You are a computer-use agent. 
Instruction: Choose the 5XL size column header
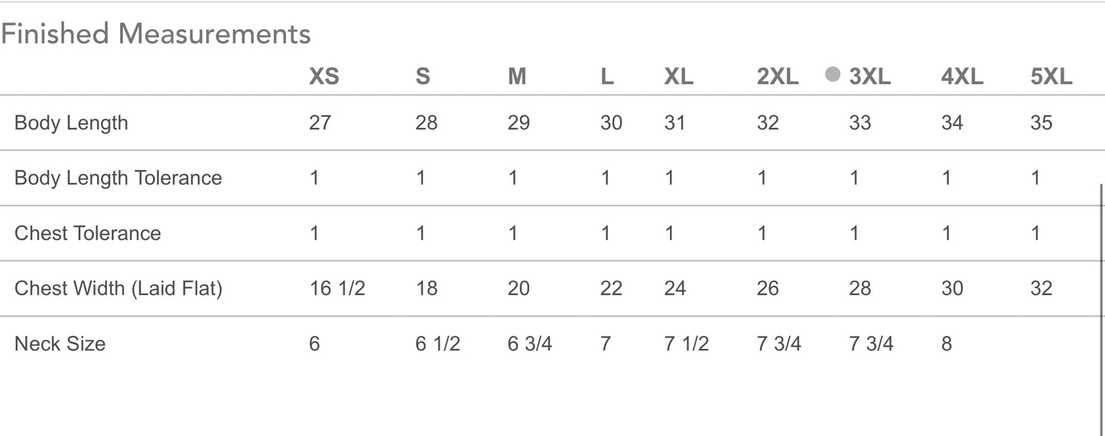coord(1051,76)
